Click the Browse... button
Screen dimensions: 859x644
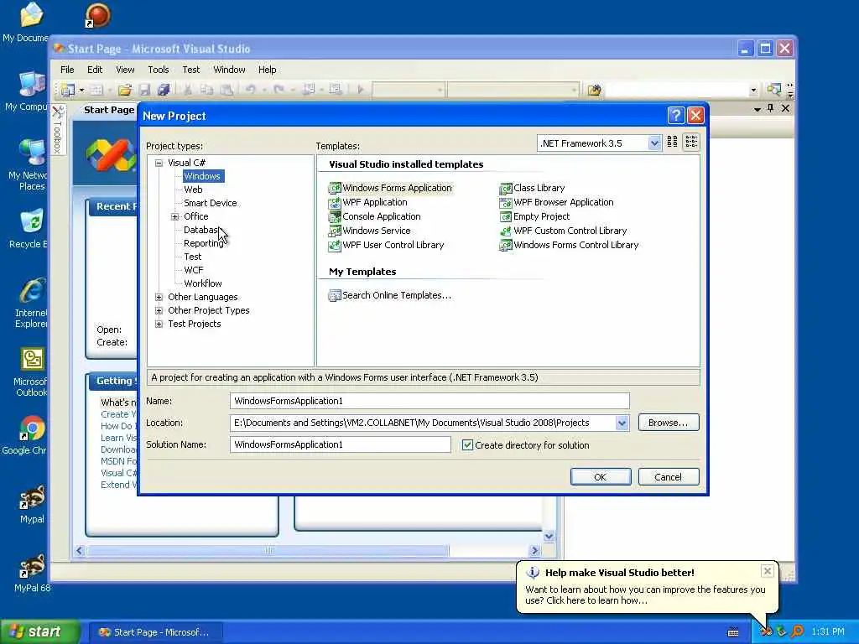[x=669, y=423]
